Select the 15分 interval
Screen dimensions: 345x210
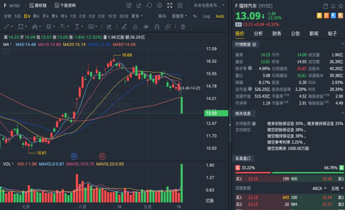pyautogui.click(x=112, y=16)
